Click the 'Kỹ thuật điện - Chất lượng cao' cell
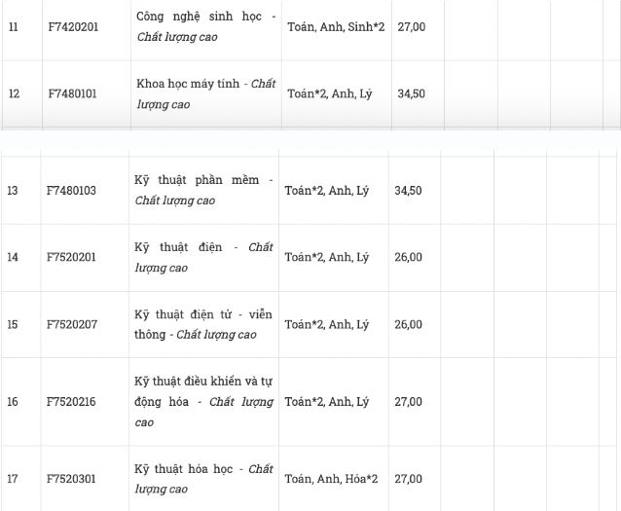This screenshot has width=621, height=511. coord(203,257)
